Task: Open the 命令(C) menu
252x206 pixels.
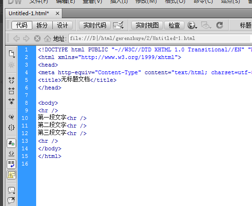Action: click(204, 1)
